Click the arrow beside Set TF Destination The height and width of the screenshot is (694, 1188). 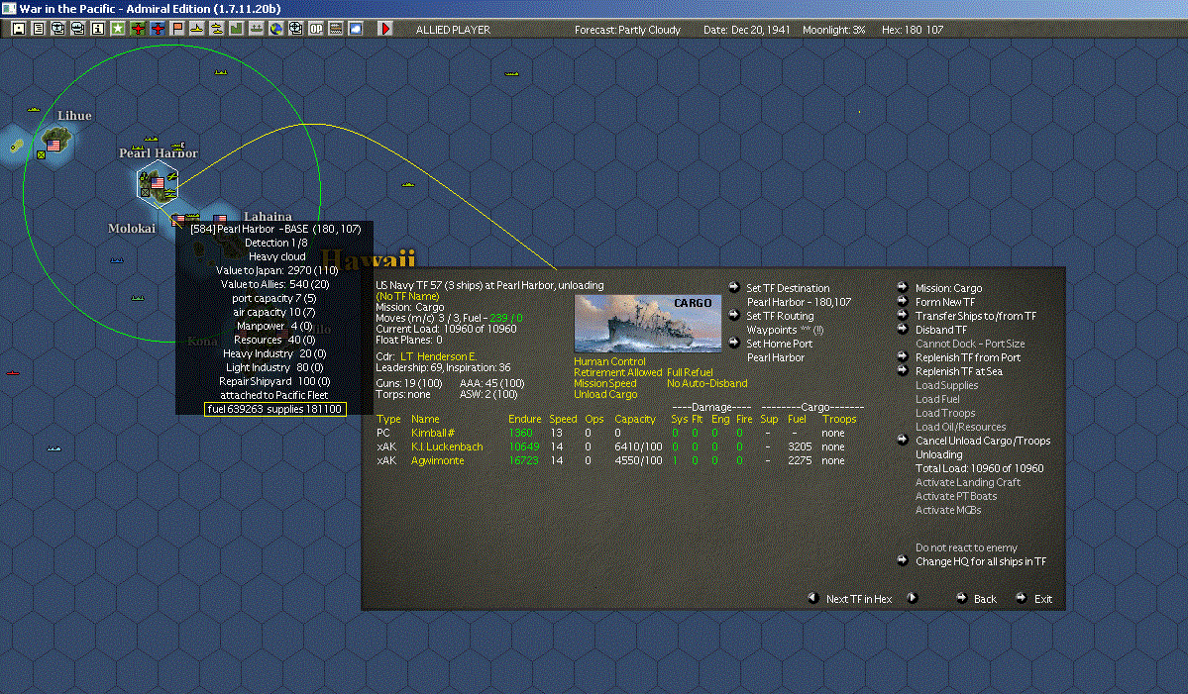(x=733, y=287)
